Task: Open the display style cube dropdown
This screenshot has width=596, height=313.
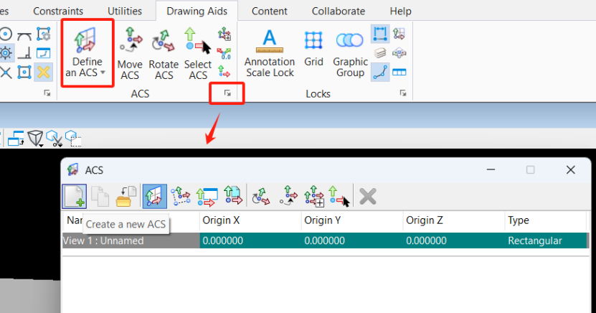Action: click(36, 139)
